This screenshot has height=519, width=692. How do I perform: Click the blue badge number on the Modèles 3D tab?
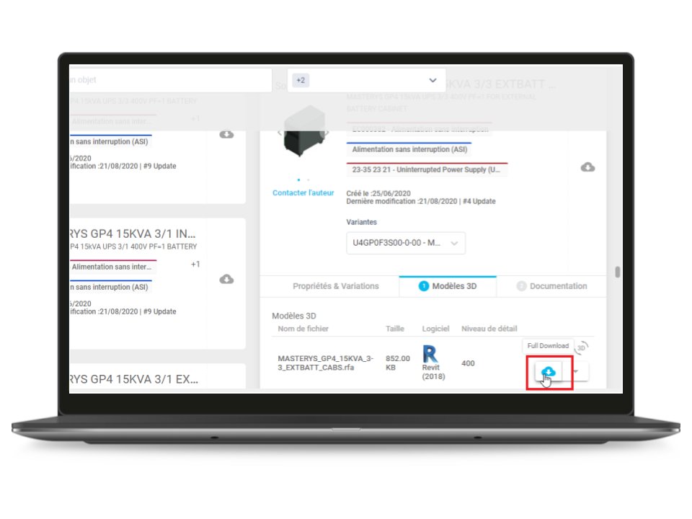click(423, 286)
